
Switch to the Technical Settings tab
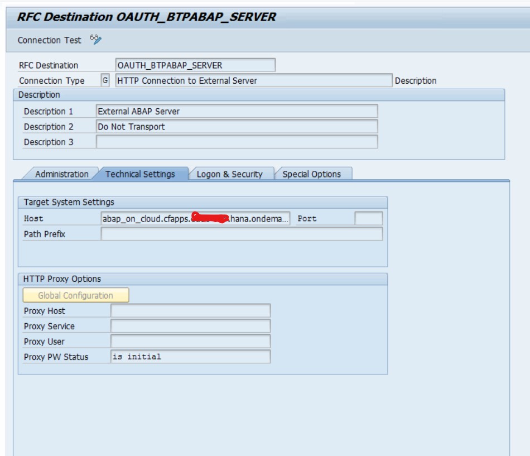[x=140, y=174]
